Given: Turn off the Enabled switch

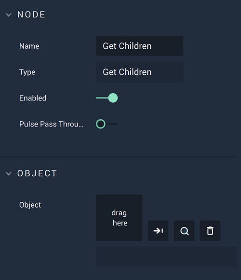Looking at the screenshot, I should pyautogui.click(x=107, y=98).
